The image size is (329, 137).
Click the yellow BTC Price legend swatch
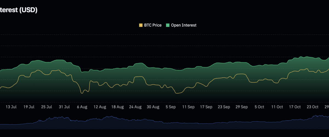click(141, 25)
